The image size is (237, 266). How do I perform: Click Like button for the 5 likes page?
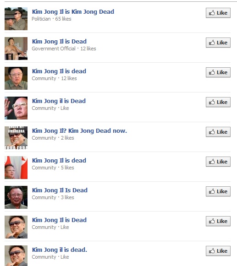click(x=218, y=162)
